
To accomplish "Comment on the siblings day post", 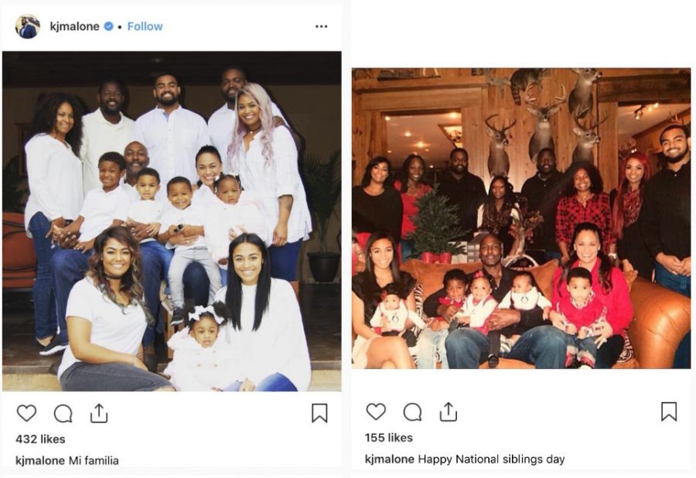I will tap(412, 412).
